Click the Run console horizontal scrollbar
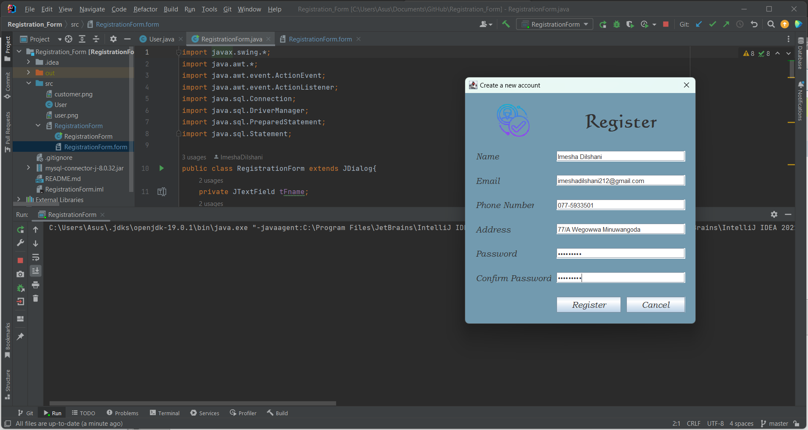This screenshot has width=808, height=430. pyautogui.click(x=193, y=403)
